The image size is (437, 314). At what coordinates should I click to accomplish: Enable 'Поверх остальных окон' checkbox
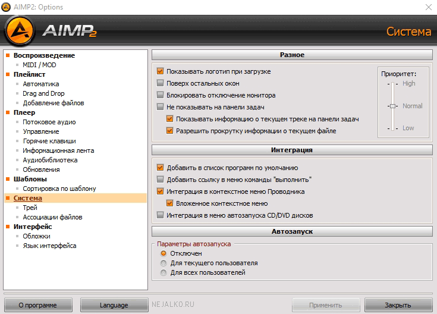(161, 83)
